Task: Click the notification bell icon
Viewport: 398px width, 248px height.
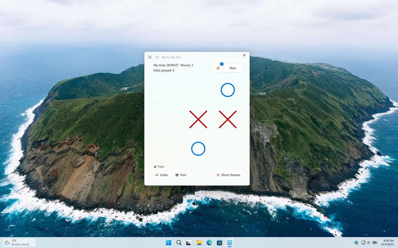Action: [218, 68]
